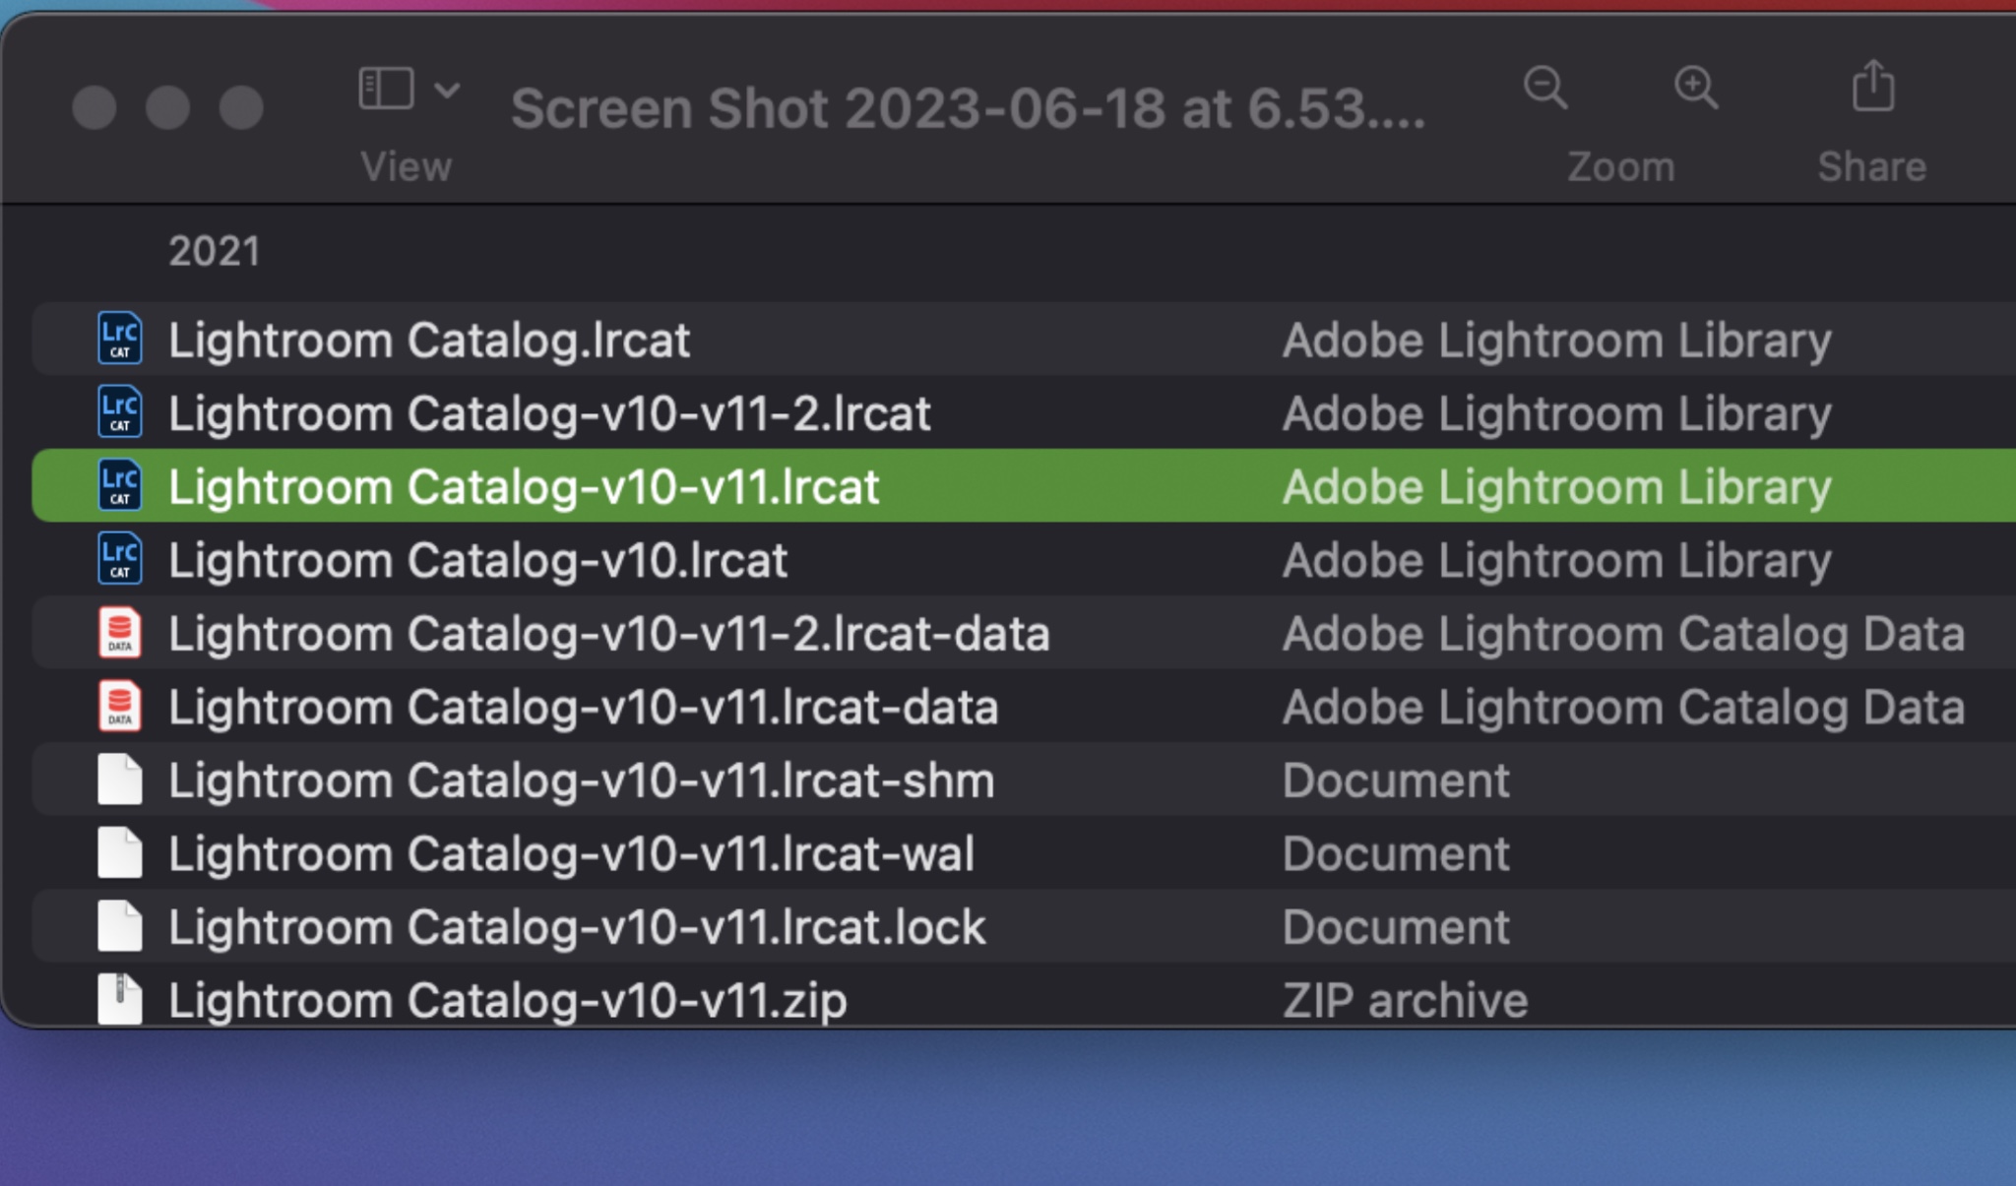Open the View dropdown chevron
Viewport: 2016px width, 1186px height.
click(x=447, y=91)
